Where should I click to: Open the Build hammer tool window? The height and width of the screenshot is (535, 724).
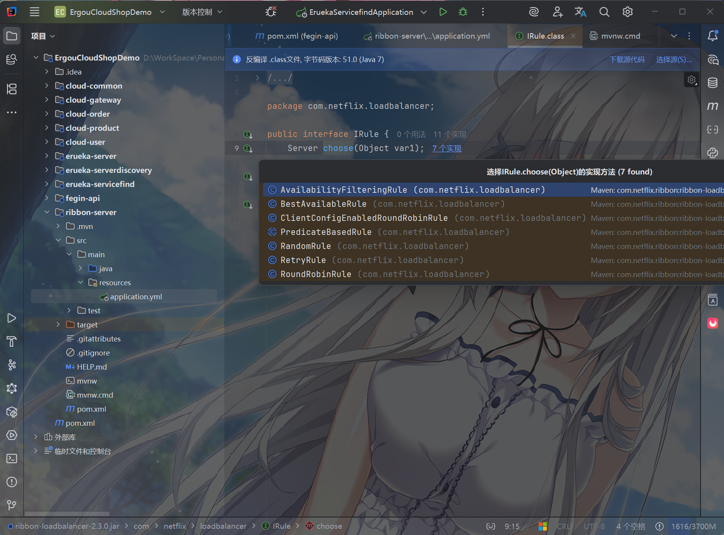click(12, 341)
